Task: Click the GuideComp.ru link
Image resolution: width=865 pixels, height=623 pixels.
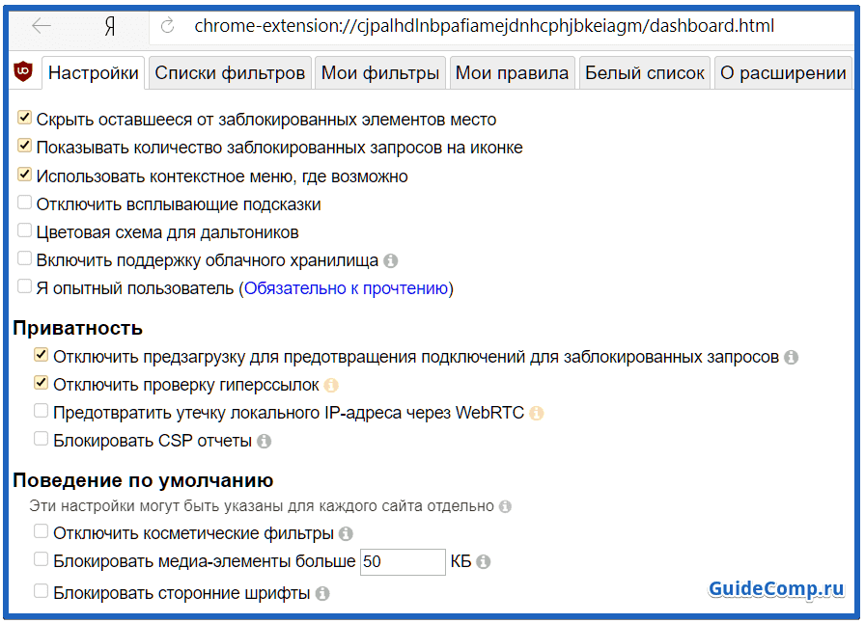Action: pos(775,589)
